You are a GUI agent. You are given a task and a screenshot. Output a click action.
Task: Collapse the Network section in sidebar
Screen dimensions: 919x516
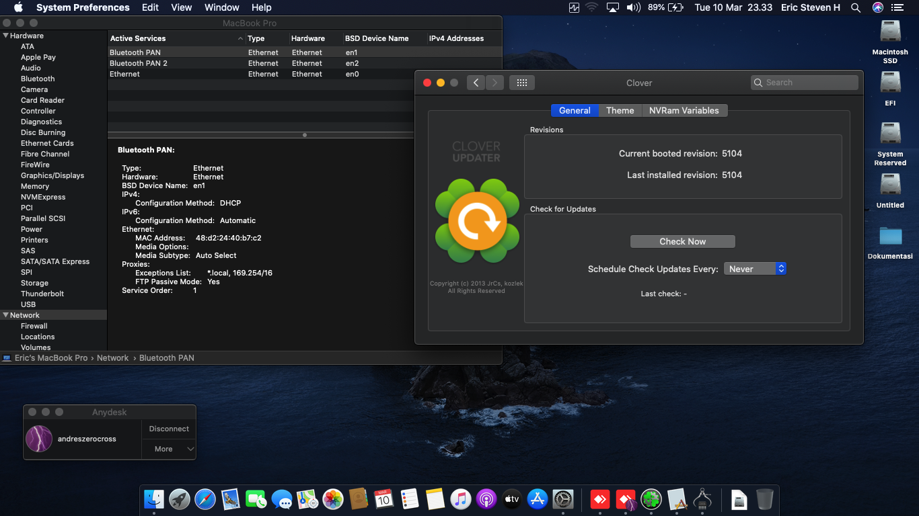coord(6,315)
